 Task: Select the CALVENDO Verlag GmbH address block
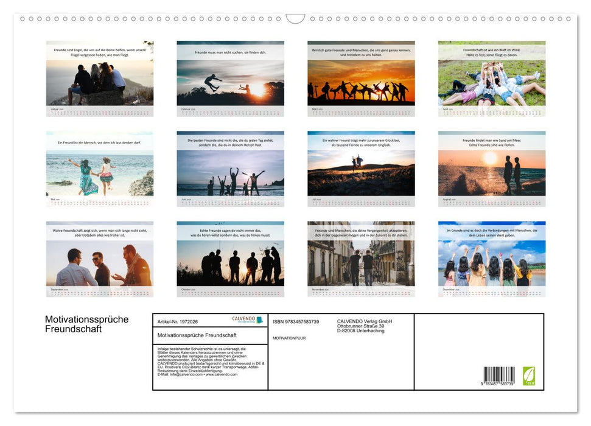[x=363, y=324]
